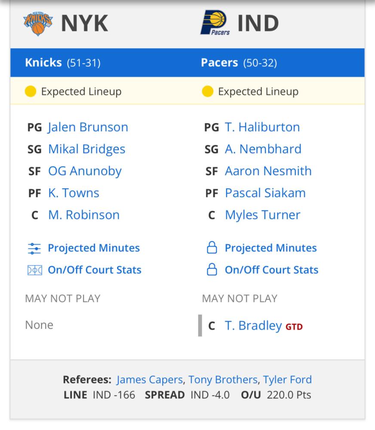Click the lock icon beside Pacers On/Off Court Stats

pyautogui.click(x=212, y=269)
